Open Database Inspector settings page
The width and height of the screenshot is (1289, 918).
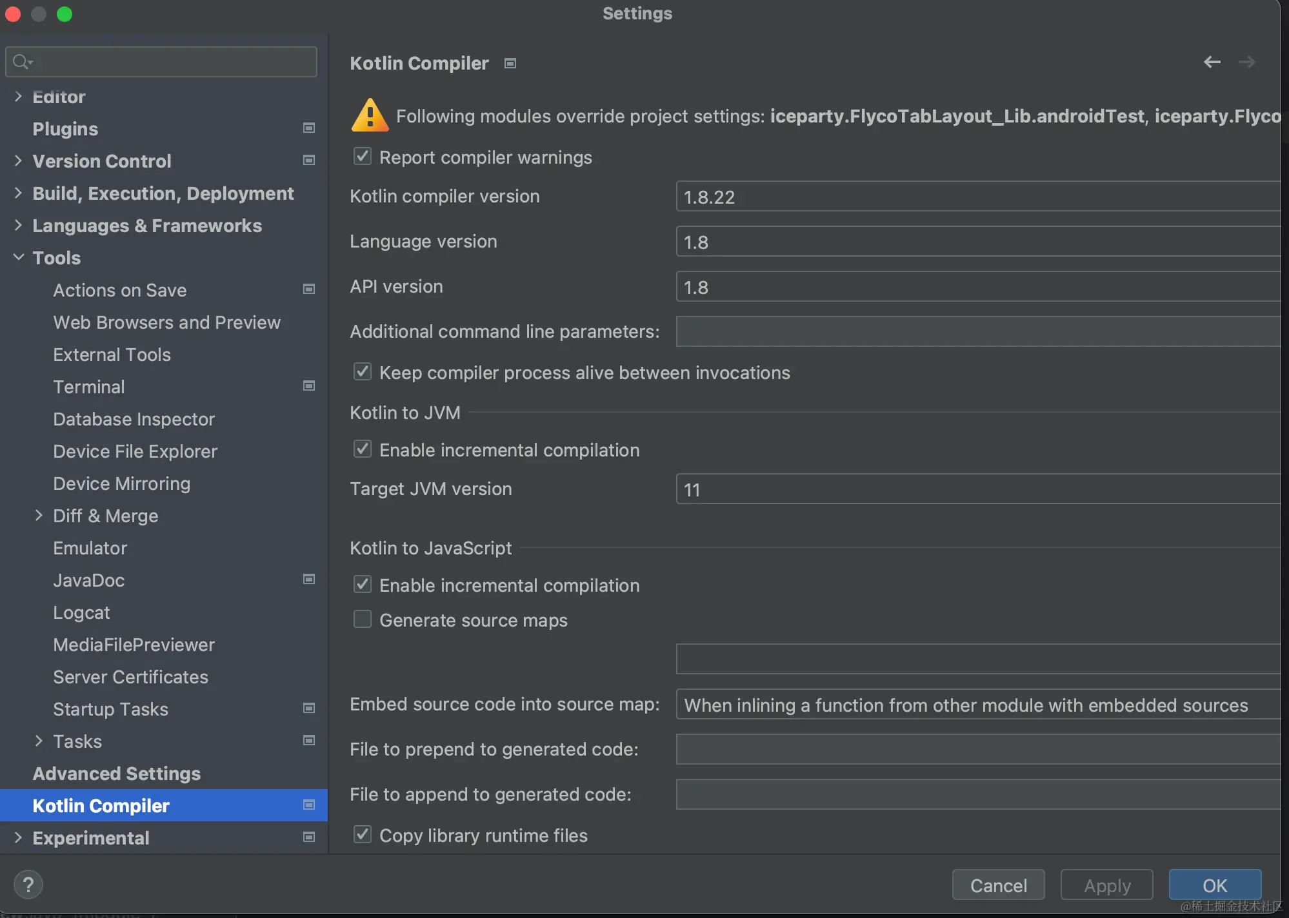(134, 419)
